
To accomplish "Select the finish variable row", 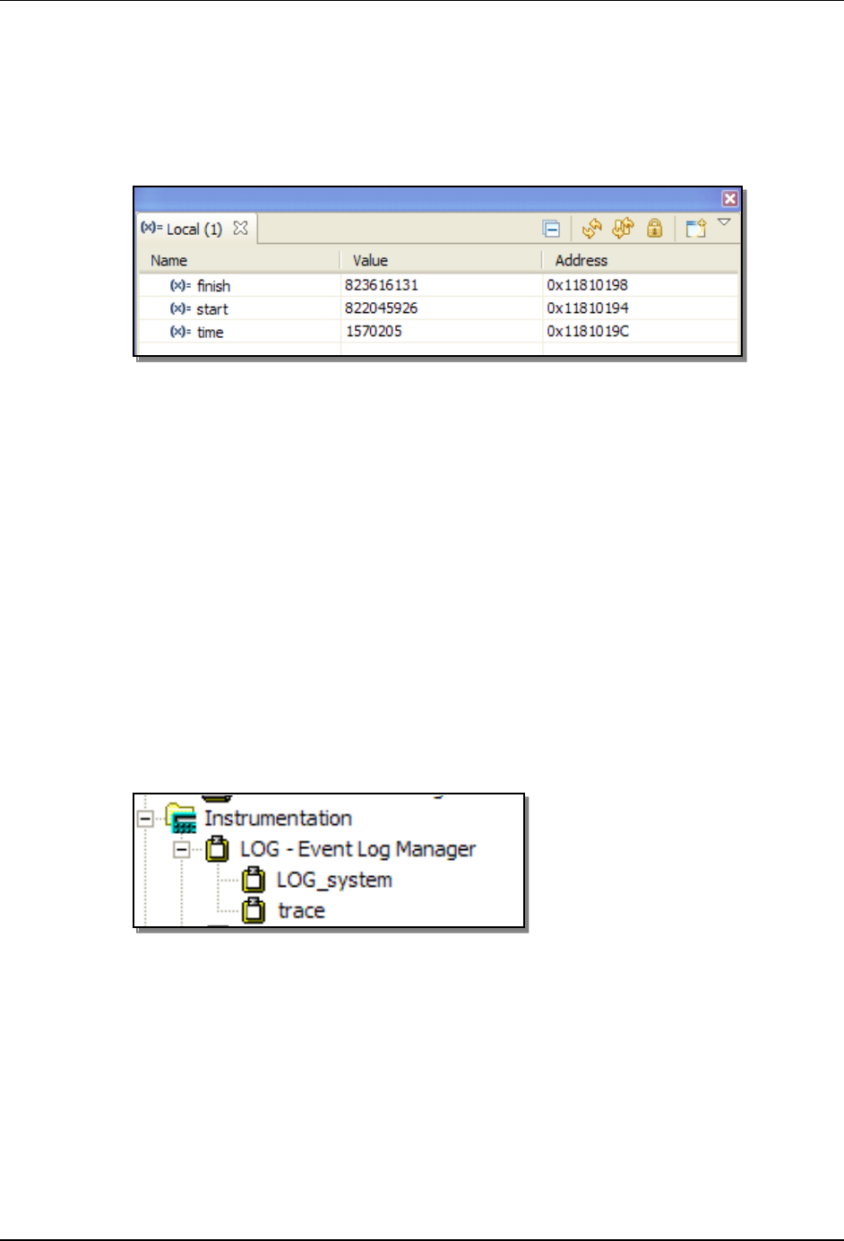I will pyautogui.click(x=438, y=285).
